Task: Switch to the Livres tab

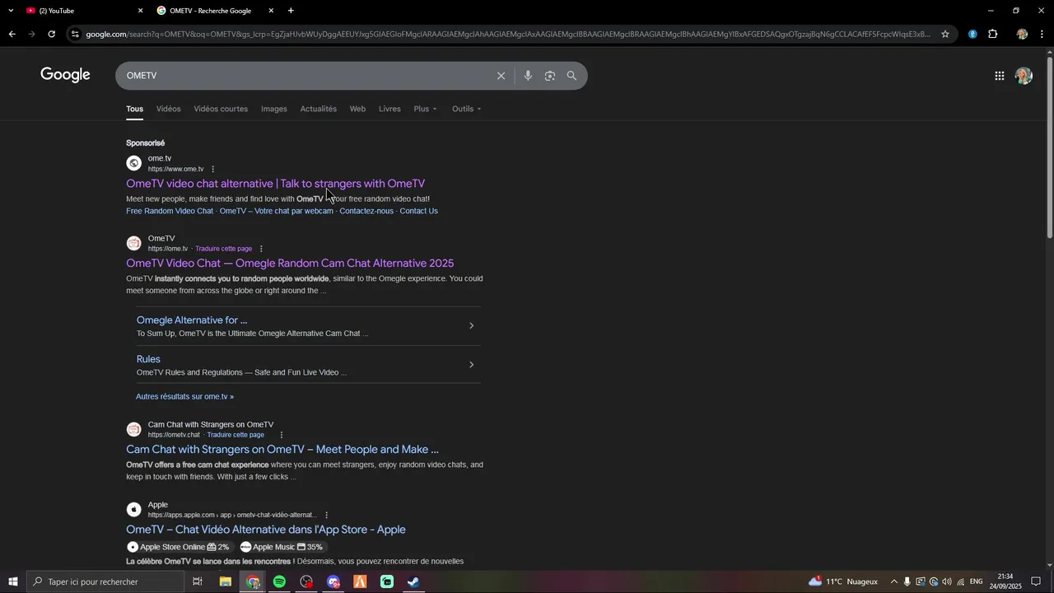Action: tap(389, 109)
